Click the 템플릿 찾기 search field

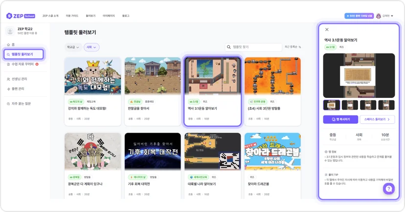click(x=253, y=47)
